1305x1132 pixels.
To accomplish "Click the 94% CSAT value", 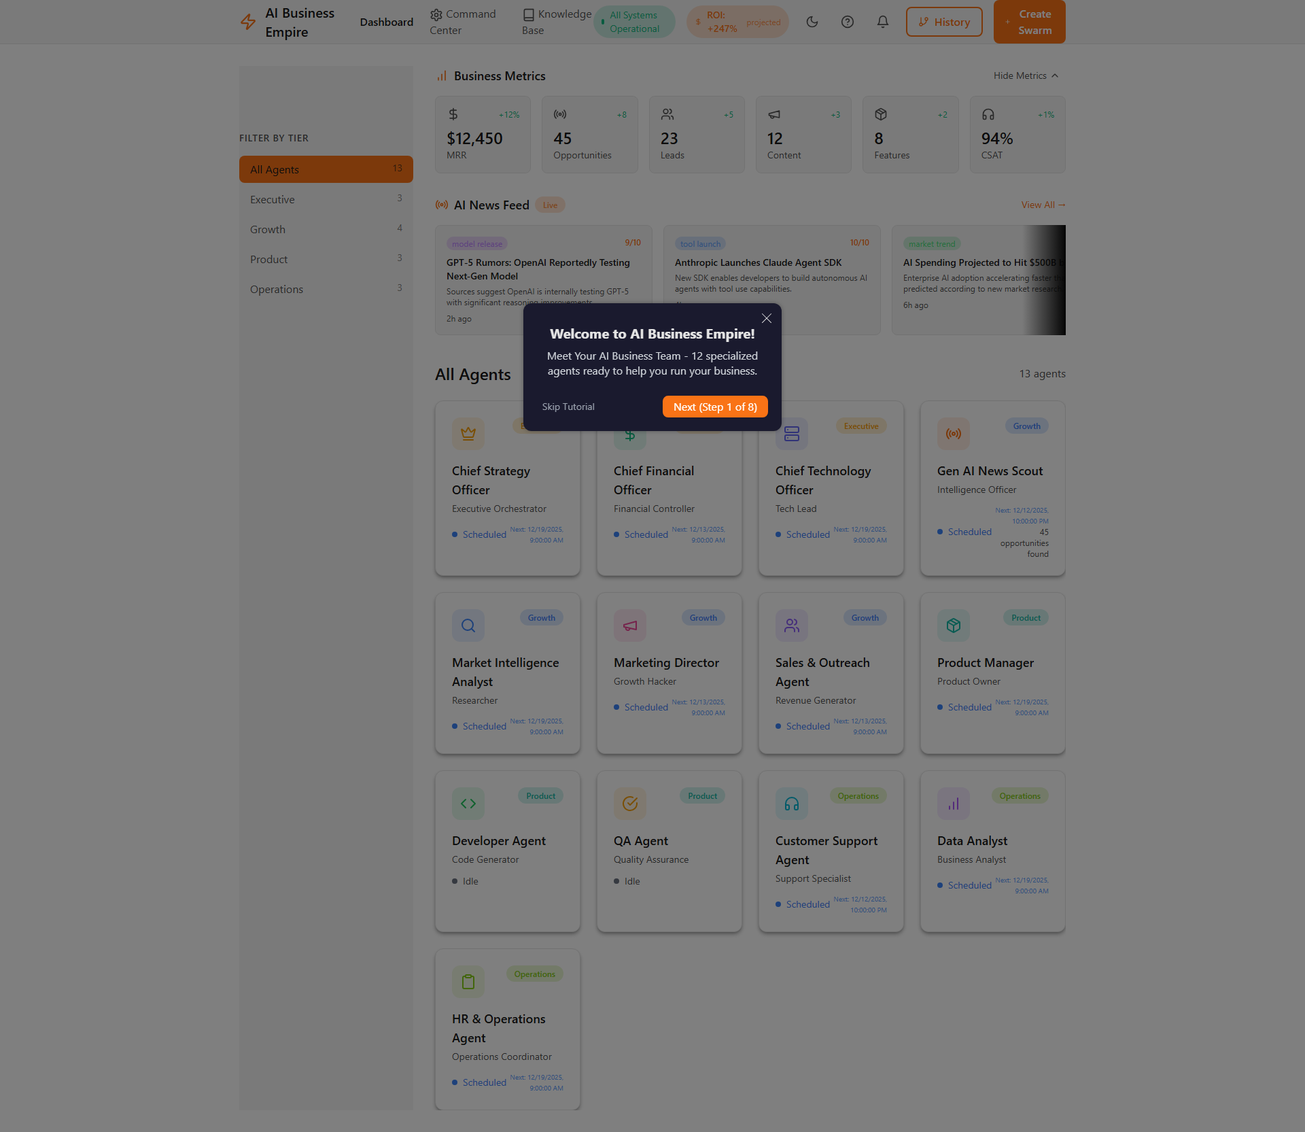I will point(997,139).
